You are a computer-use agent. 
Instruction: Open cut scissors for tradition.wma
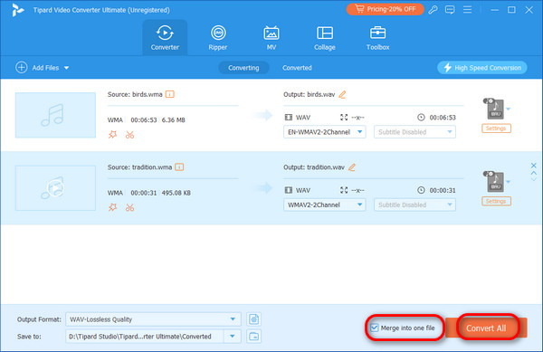coord(129,207)
